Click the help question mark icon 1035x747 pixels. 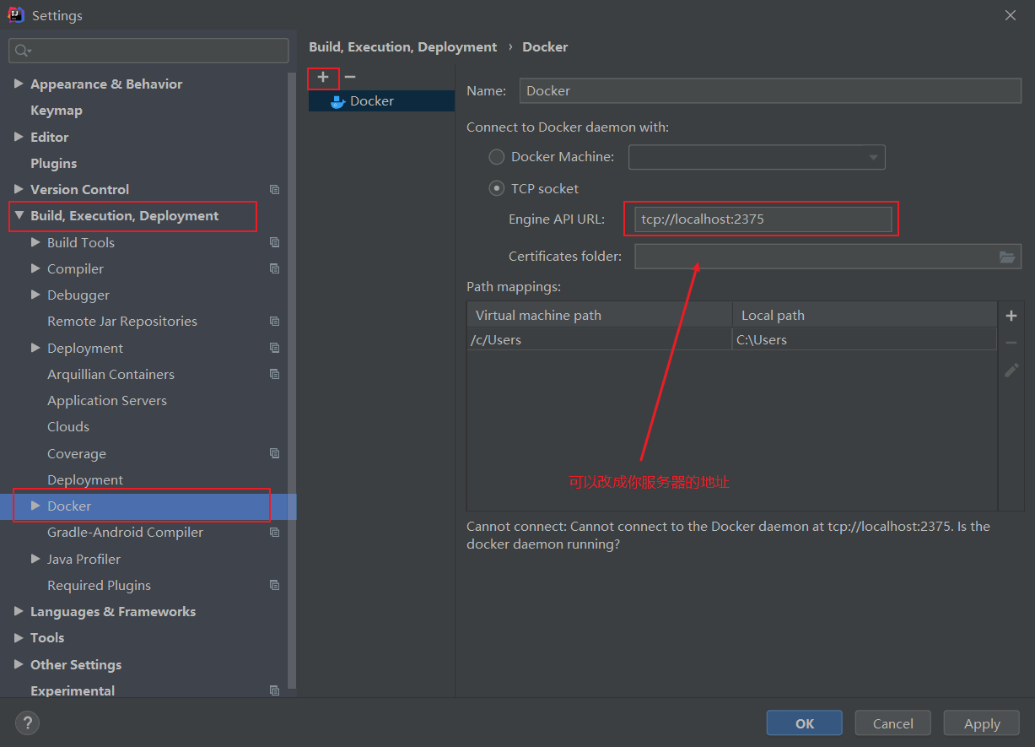(x=27, y=723)
